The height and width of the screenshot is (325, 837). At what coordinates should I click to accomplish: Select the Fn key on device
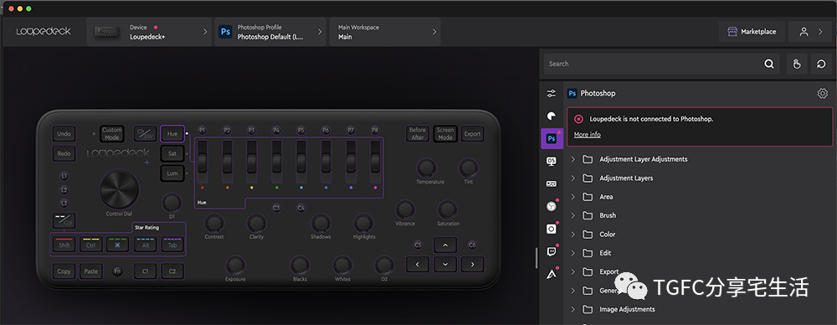pyautogui.click(x=117, y=271)
